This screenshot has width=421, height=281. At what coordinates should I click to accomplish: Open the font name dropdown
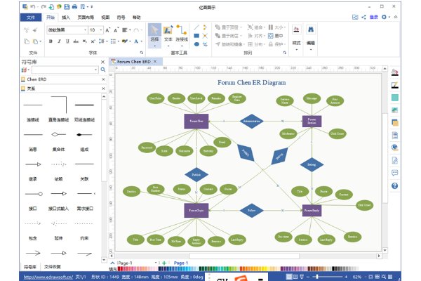pyautogui.click(x=85, y=30)
